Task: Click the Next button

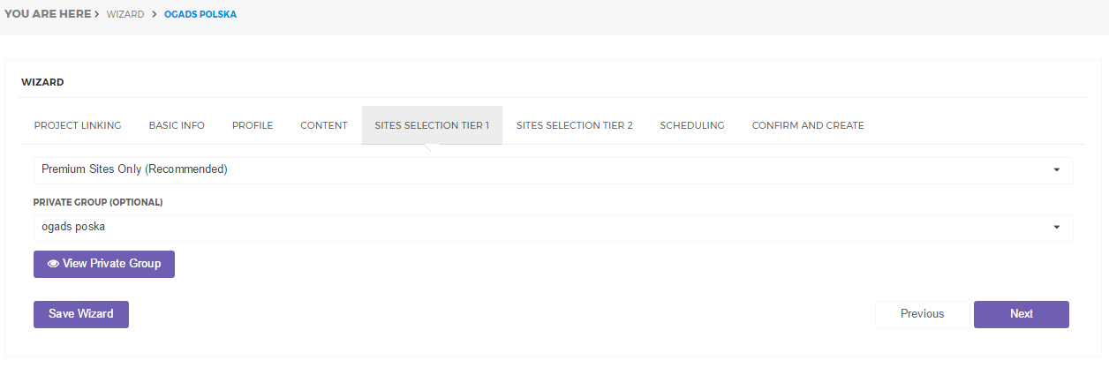Action: tap(1021, 314)
